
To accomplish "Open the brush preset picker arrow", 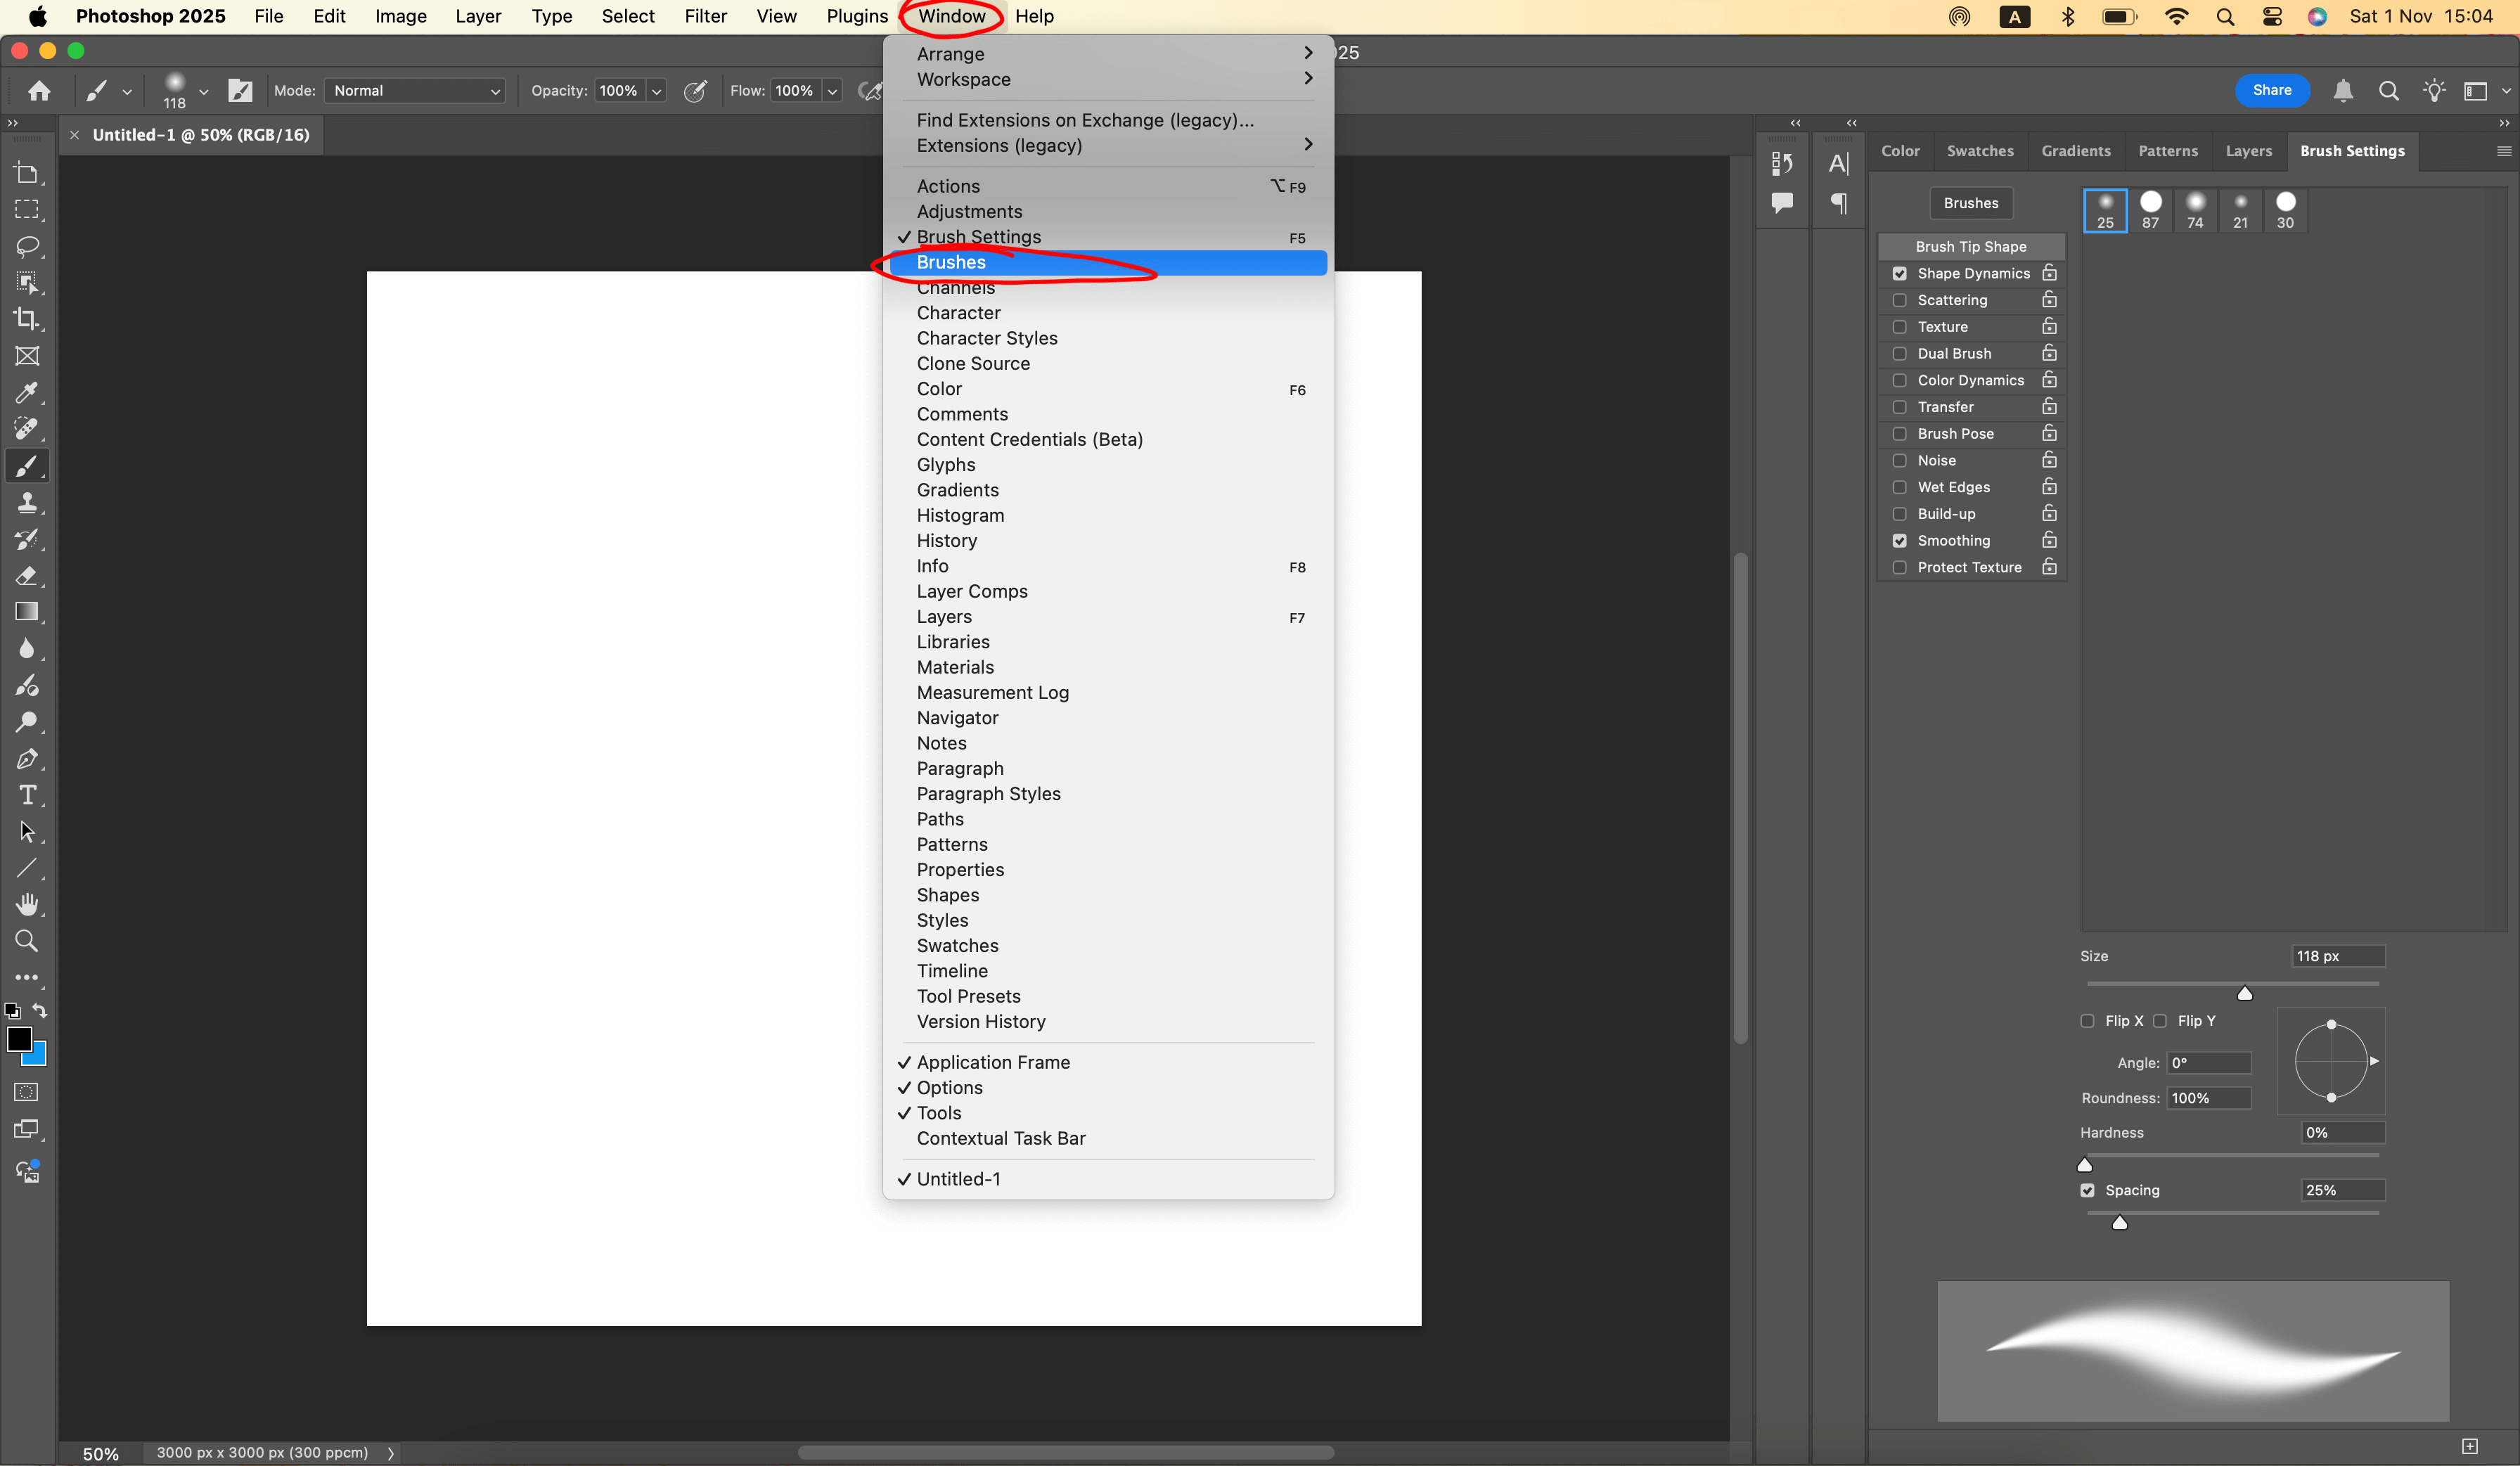I will click(x=204, y=91).
